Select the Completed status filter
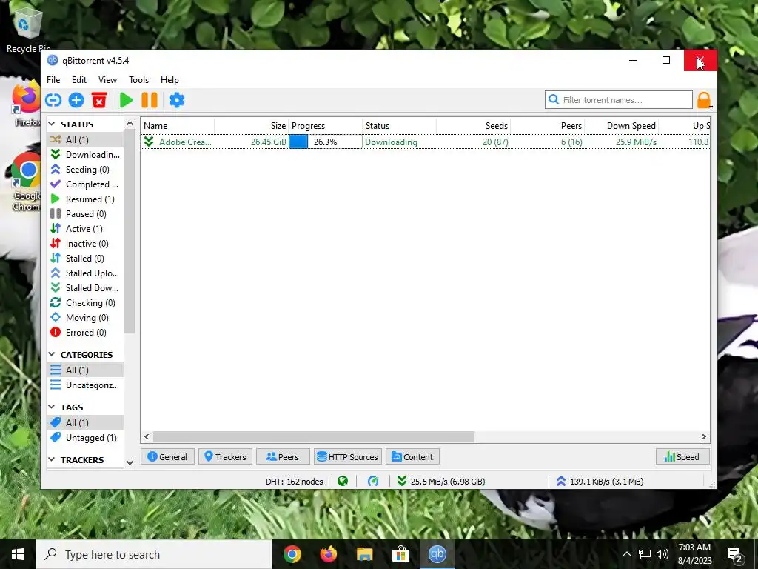The height and width of the screenshot is (569, 758). coord(86,184)
